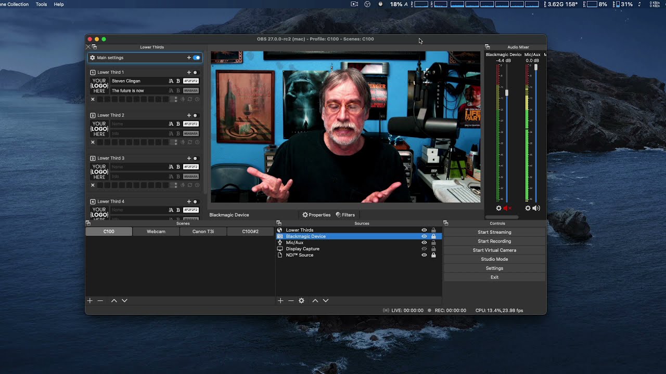Open Filters for the selected source
The image size is (666, 374).
(345, 215)
